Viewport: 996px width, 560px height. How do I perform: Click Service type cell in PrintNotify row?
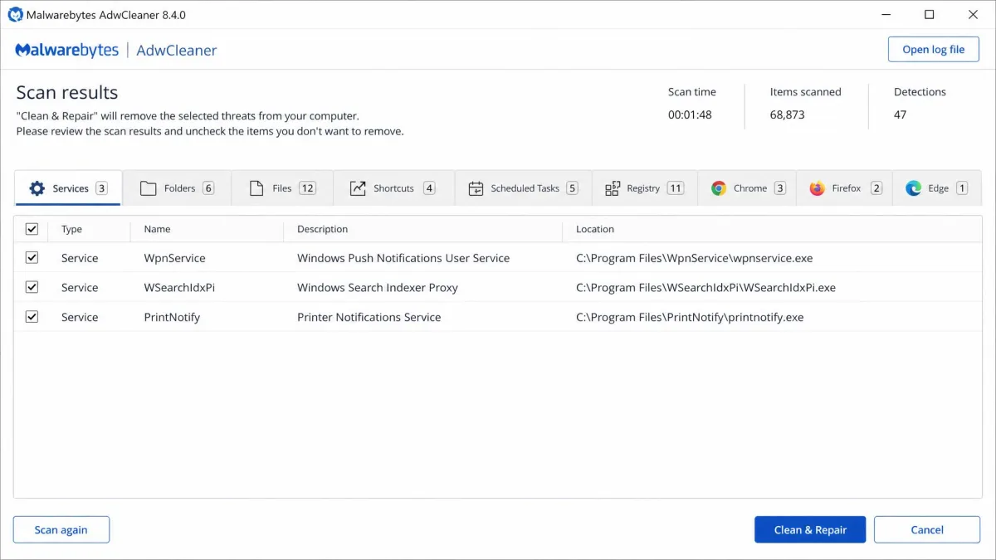point(80,317)
